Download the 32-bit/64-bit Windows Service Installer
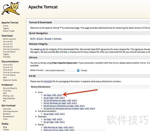150x131 pixels. click(61, 109)
